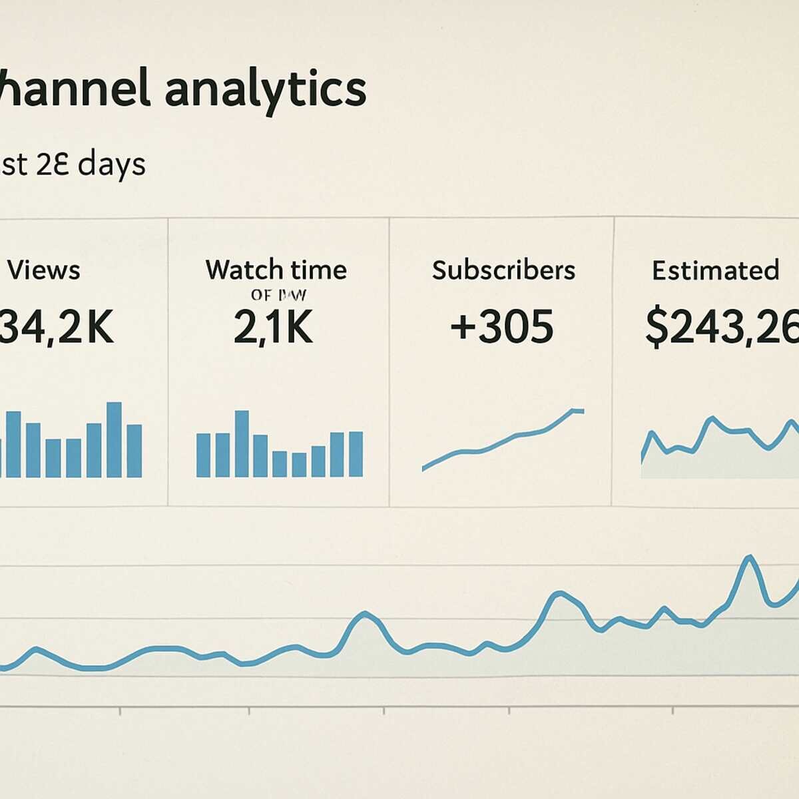This screenshot has height=799, width=799.
Task: Click the highest peak on the main chart
Action: [750, 558]
